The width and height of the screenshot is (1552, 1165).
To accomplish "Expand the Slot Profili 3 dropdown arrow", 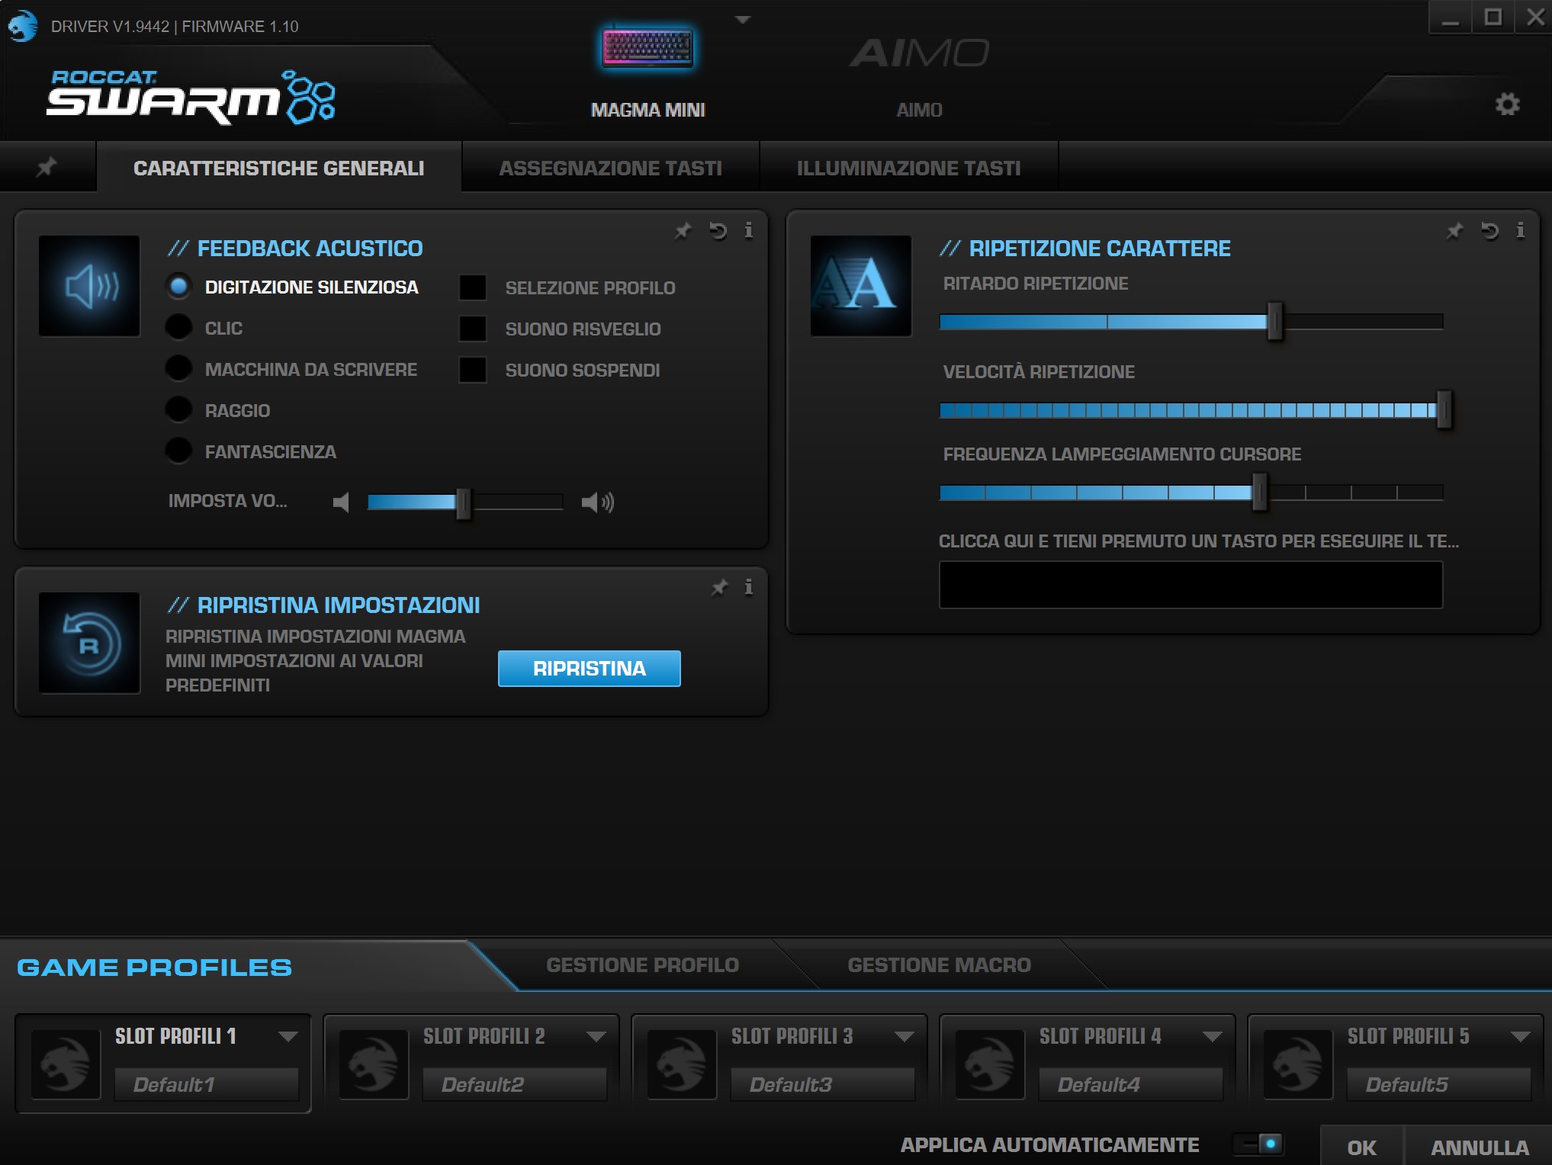I will click(x=905, y=1036).
